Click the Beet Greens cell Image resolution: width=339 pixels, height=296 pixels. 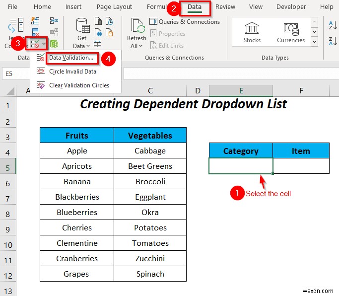[150, 166]
